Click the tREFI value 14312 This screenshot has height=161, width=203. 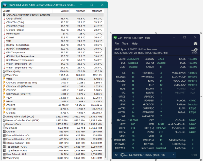click(x=161, y=124)
